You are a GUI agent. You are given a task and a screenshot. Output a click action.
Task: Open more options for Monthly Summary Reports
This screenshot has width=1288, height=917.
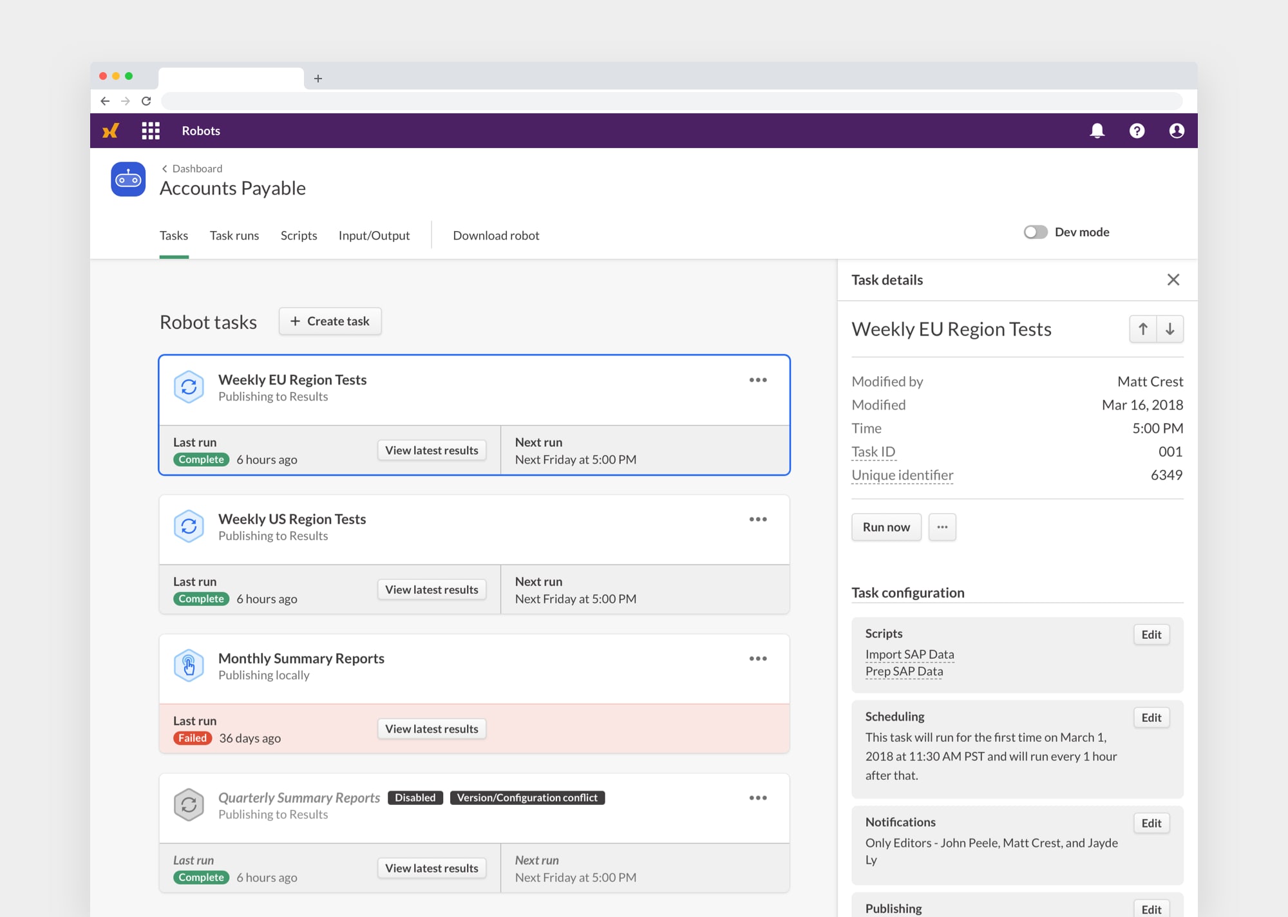(x=758, y=658)
